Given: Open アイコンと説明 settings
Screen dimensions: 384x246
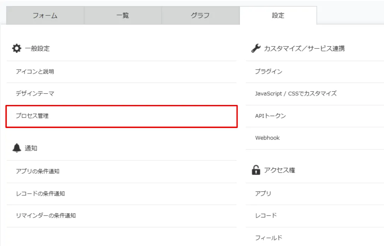Looking at the screenshot, I should (35, 72).
